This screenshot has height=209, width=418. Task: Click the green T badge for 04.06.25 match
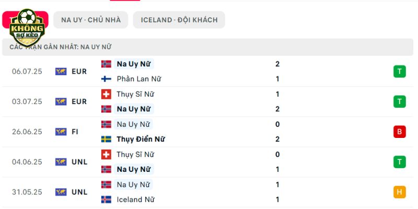399,162
